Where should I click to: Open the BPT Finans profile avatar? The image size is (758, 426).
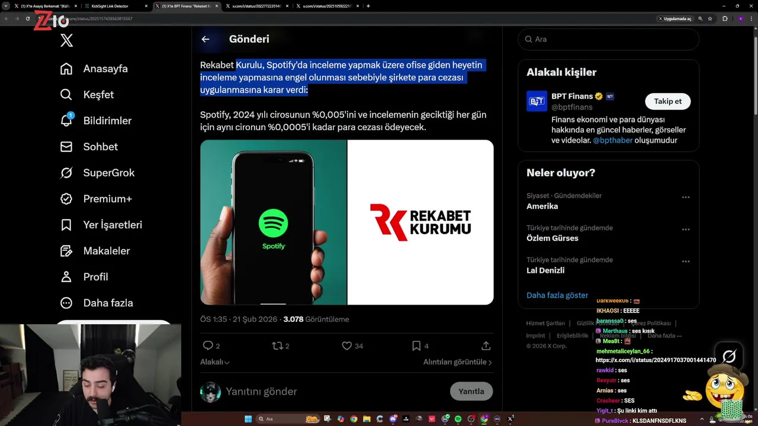(x=537, y=101)
